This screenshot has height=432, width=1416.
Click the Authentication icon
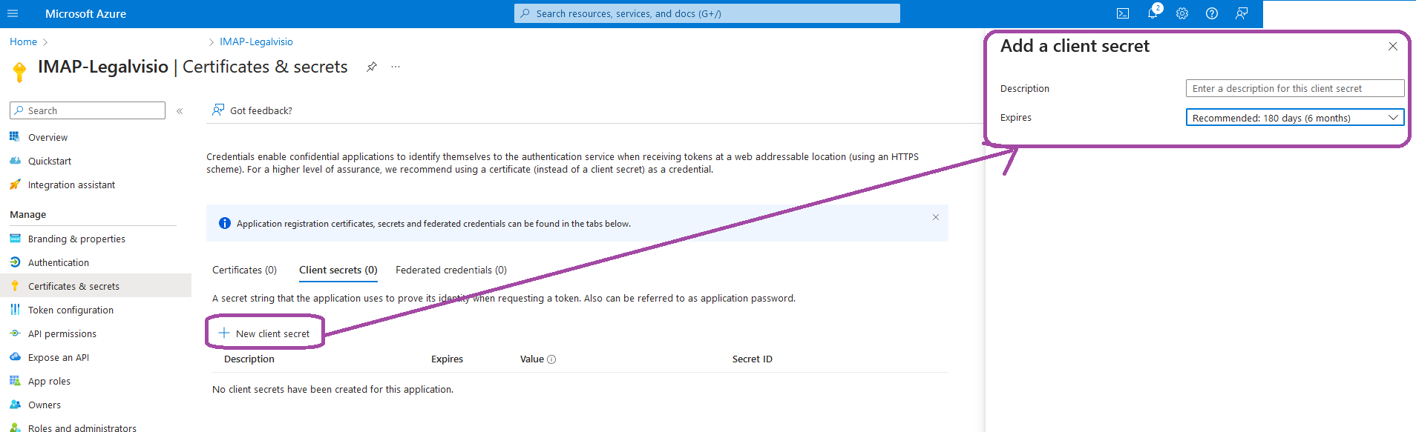point(15,262)
